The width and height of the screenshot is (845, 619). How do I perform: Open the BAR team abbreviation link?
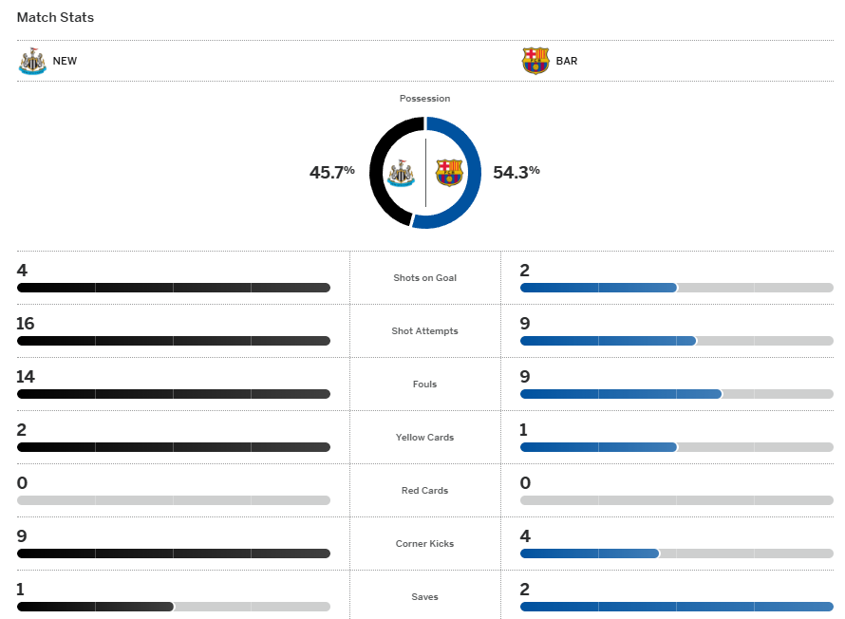coord(567,61)
